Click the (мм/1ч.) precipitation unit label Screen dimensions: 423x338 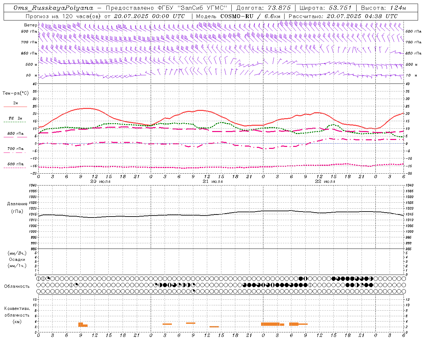(x=17, y=266)
